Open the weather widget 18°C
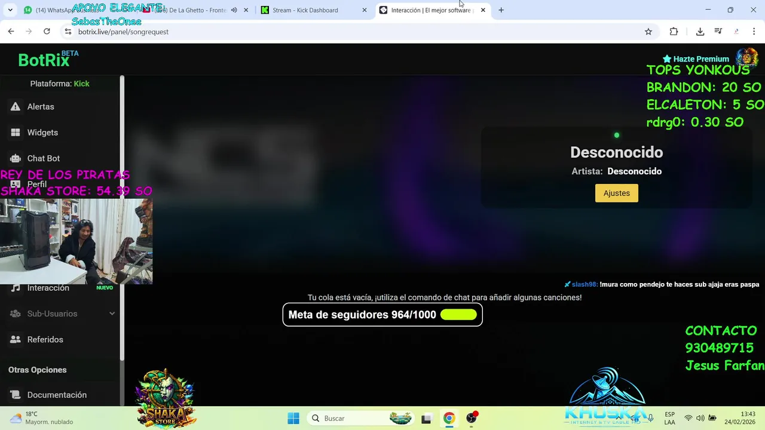The height and width of the screenshot is (430, 765). coord(41,418)
